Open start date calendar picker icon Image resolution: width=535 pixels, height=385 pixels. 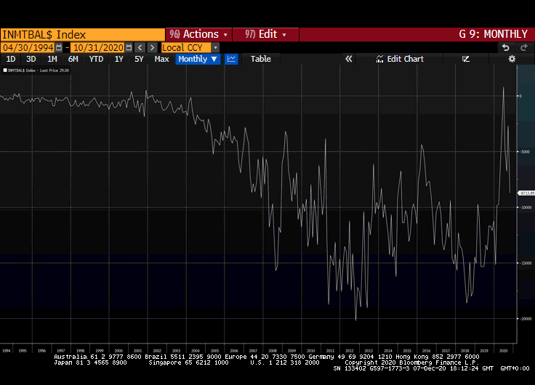point(59,47)
